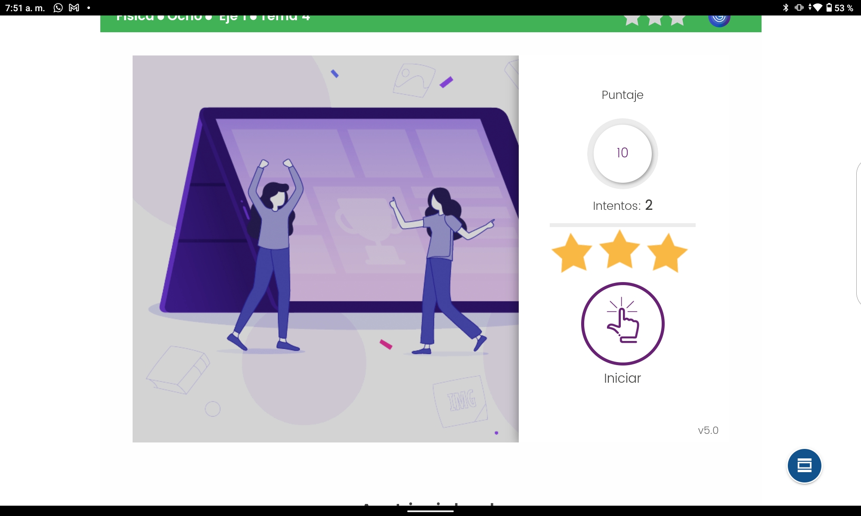Tap WhatsApp notification icon in status bar
This screenshot has width=861, height=516.
click(58, 8)
